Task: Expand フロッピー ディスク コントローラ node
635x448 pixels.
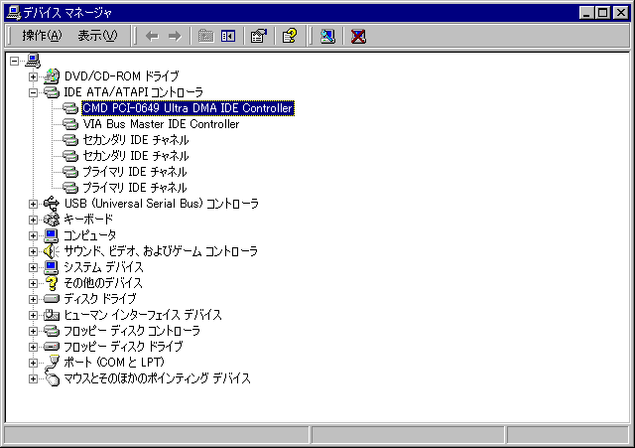Action: coord(33,331)
